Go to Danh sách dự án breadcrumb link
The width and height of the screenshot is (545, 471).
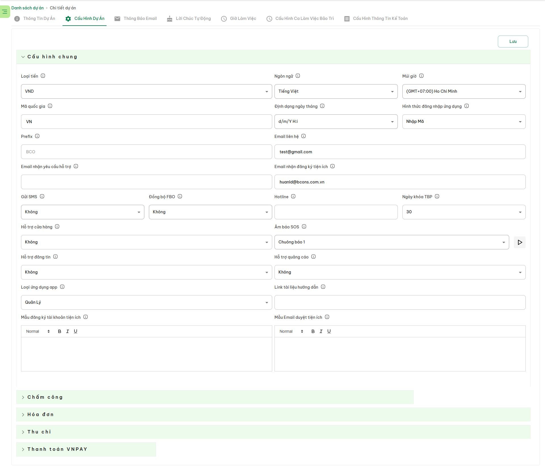[28, 8]
